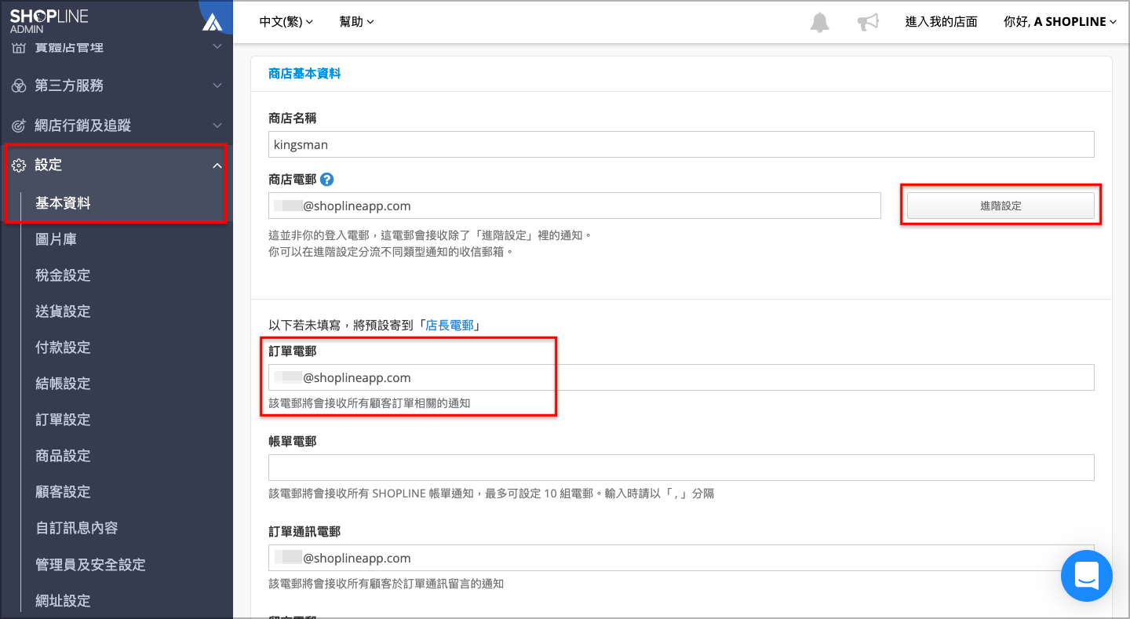Click the 商店名稱 field containing kingsman
1130x619 pixels.
click(681, 144)
